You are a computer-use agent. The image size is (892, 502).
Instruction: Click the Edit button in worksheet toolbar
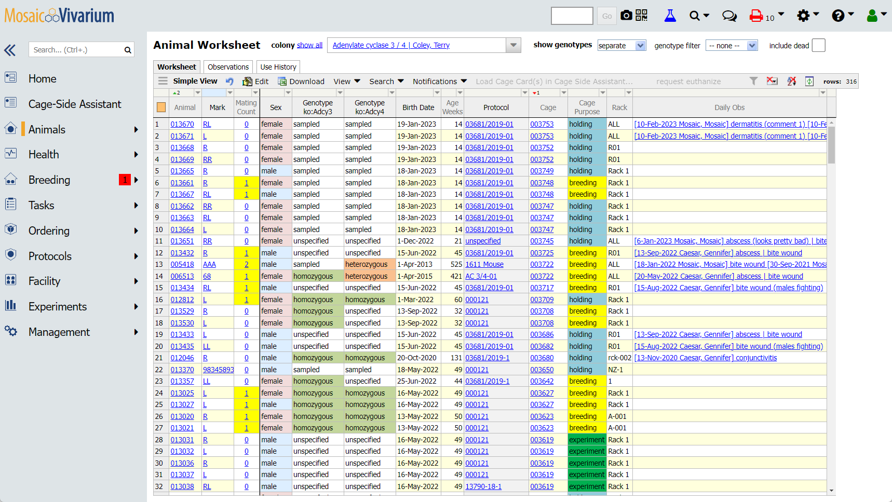point(255,82)
